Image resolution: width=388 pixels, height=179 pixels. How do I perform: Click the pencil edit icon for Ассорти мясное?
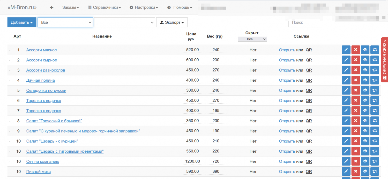346,50
